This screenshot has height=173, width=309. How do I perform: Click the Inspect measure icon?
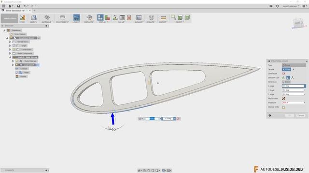pos(163,18)
